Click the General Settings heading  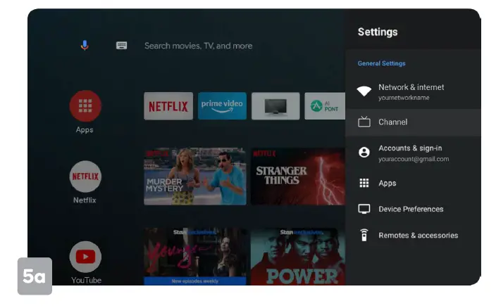pos(381,63)
